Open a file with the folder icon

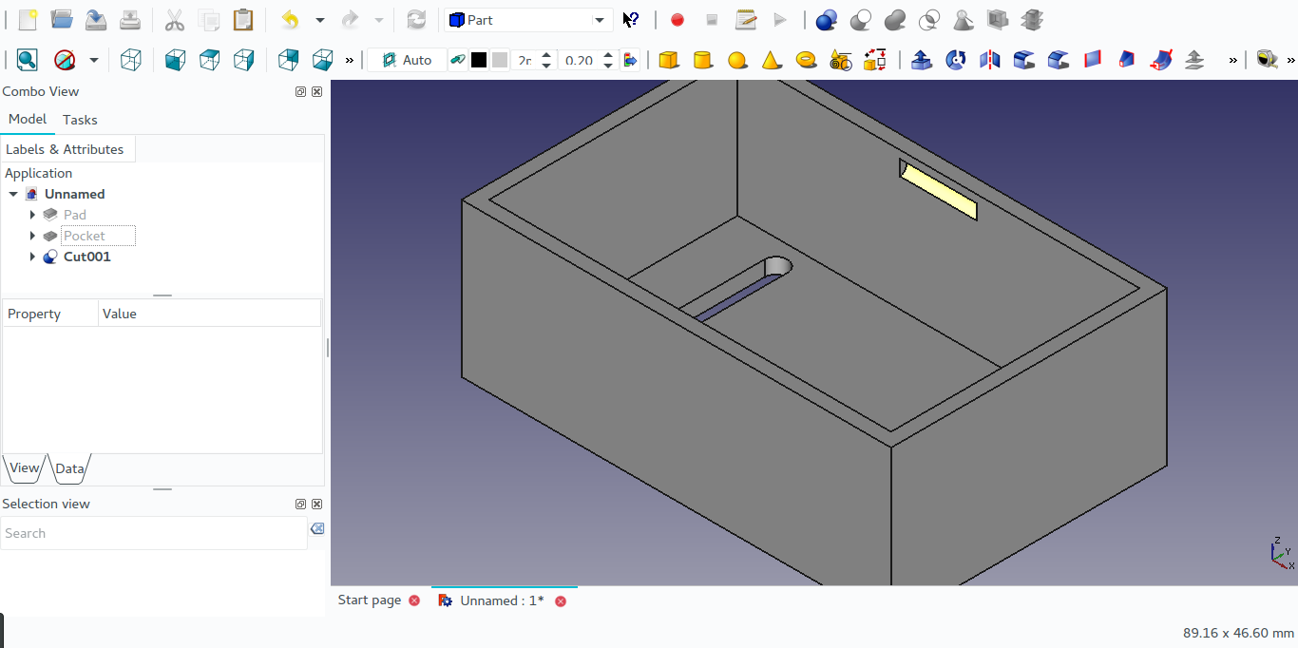(x=62, y=20)
